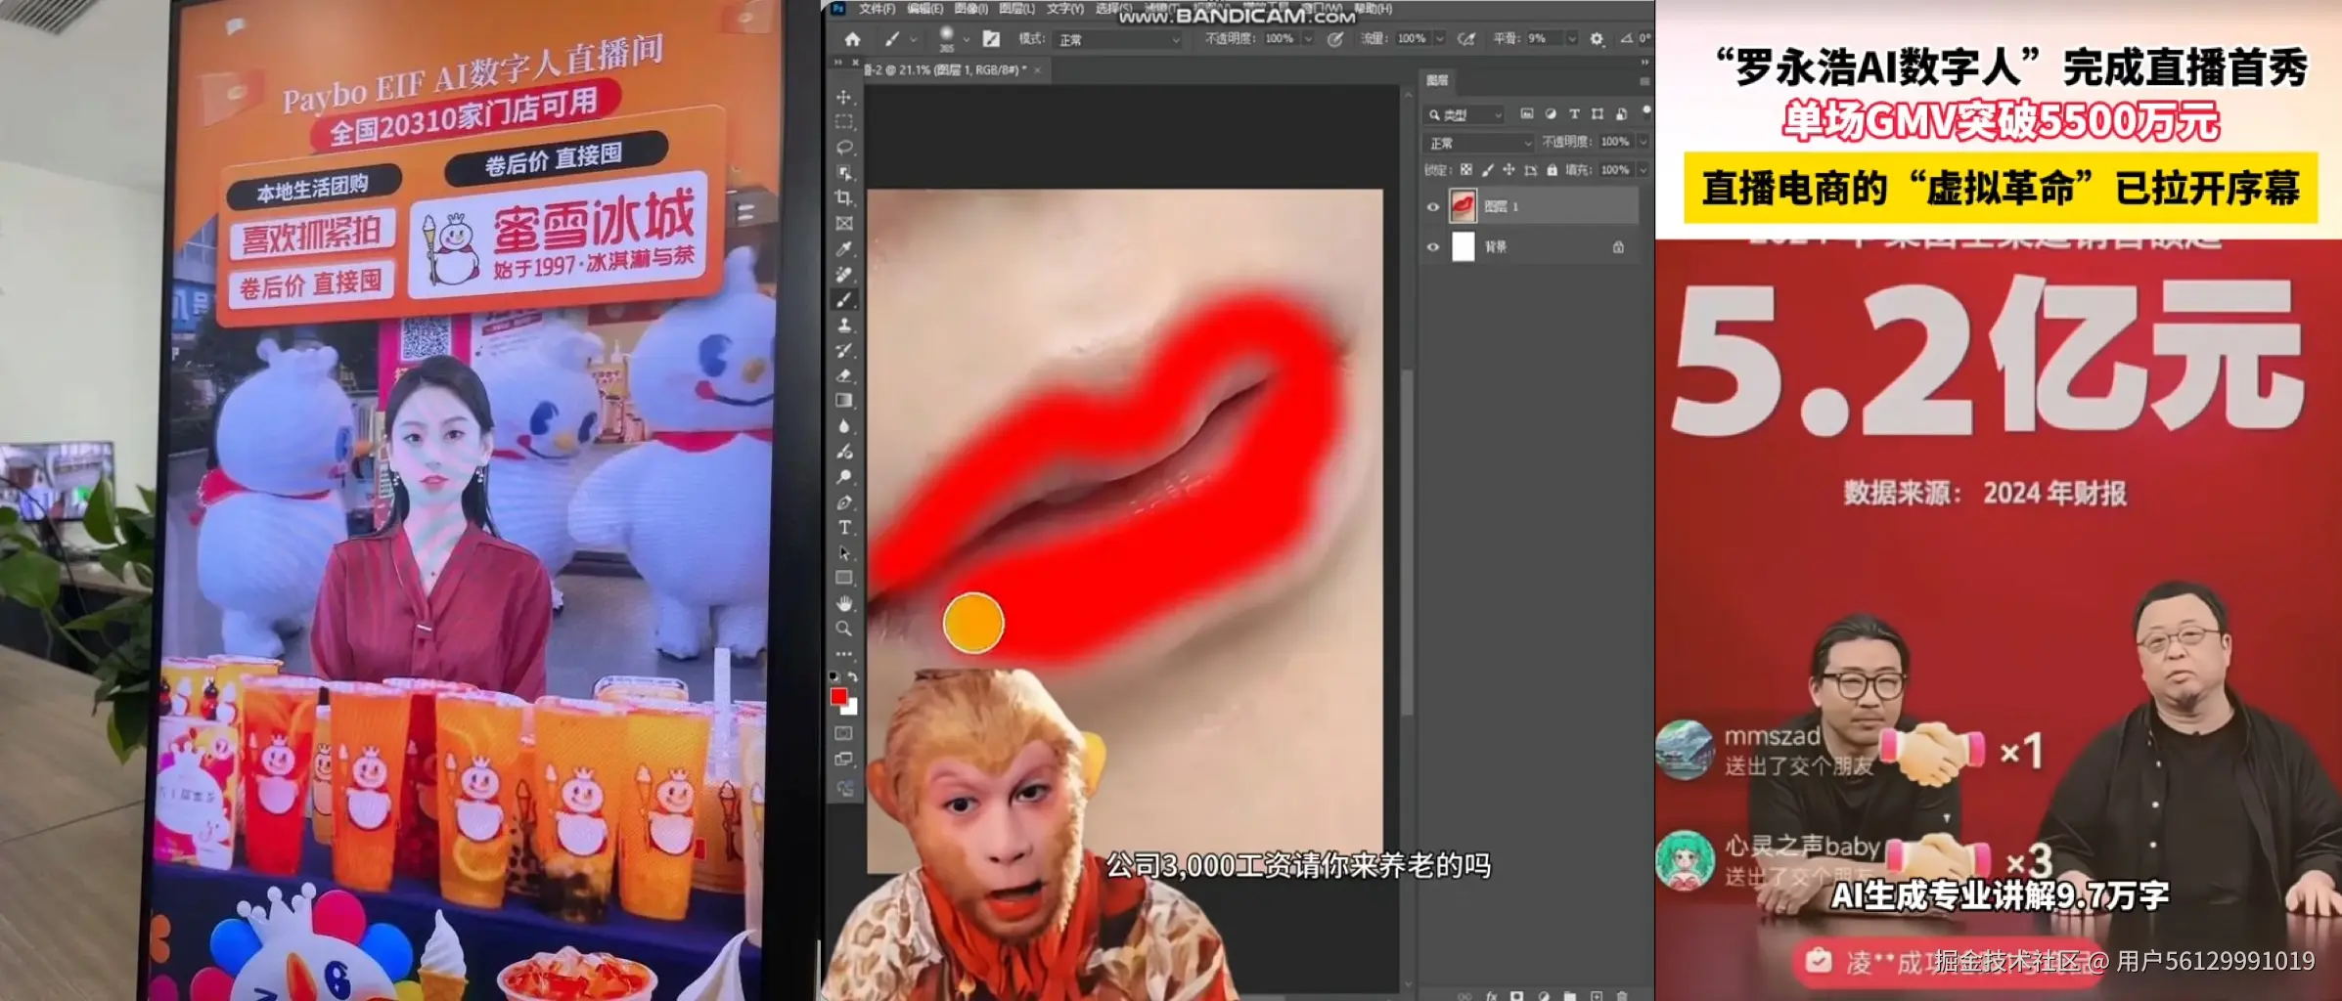This screenshot has width=2342, height=1001.
Task: Select the 背景 layer white thumbnail
Action: [1463, 247]
